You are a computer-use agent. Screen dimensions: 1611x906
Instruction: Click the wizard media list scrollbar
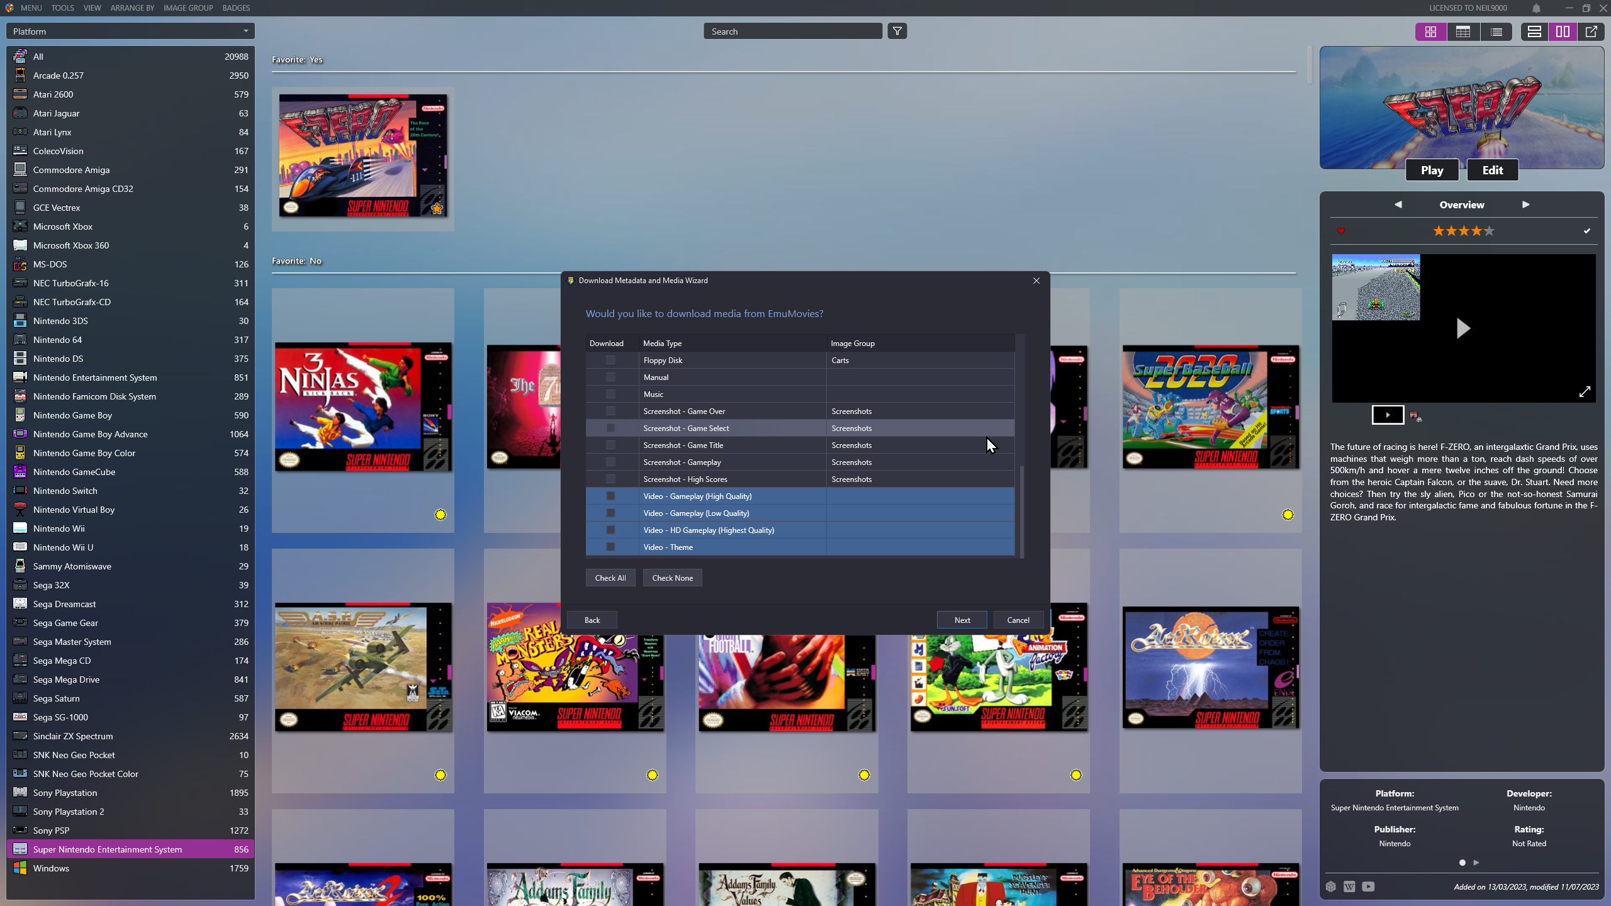click(x=1021, y=512)
